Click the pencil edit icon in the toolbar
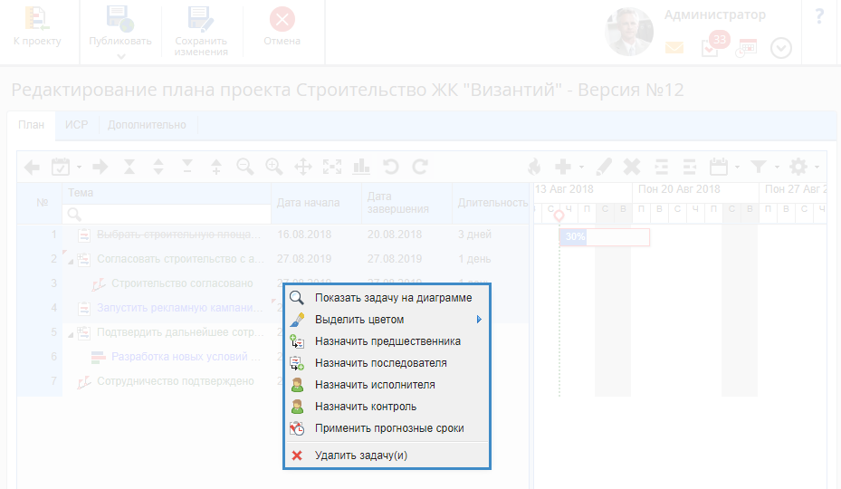This screenshot has height=489, width=841. pos(605,167)
